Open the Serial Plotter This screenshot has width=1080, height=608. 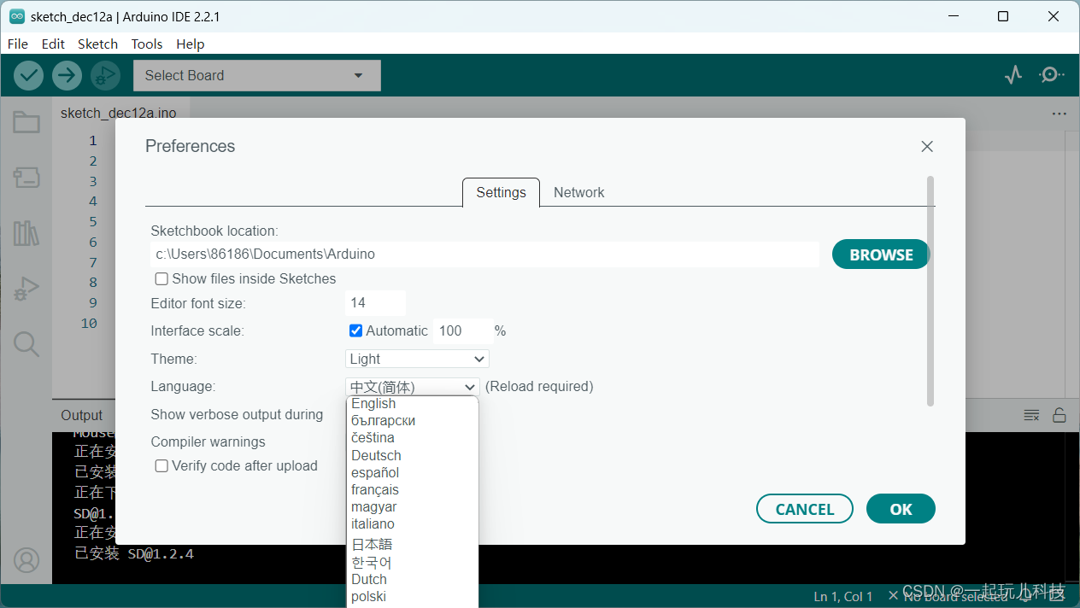point(1013,75)
